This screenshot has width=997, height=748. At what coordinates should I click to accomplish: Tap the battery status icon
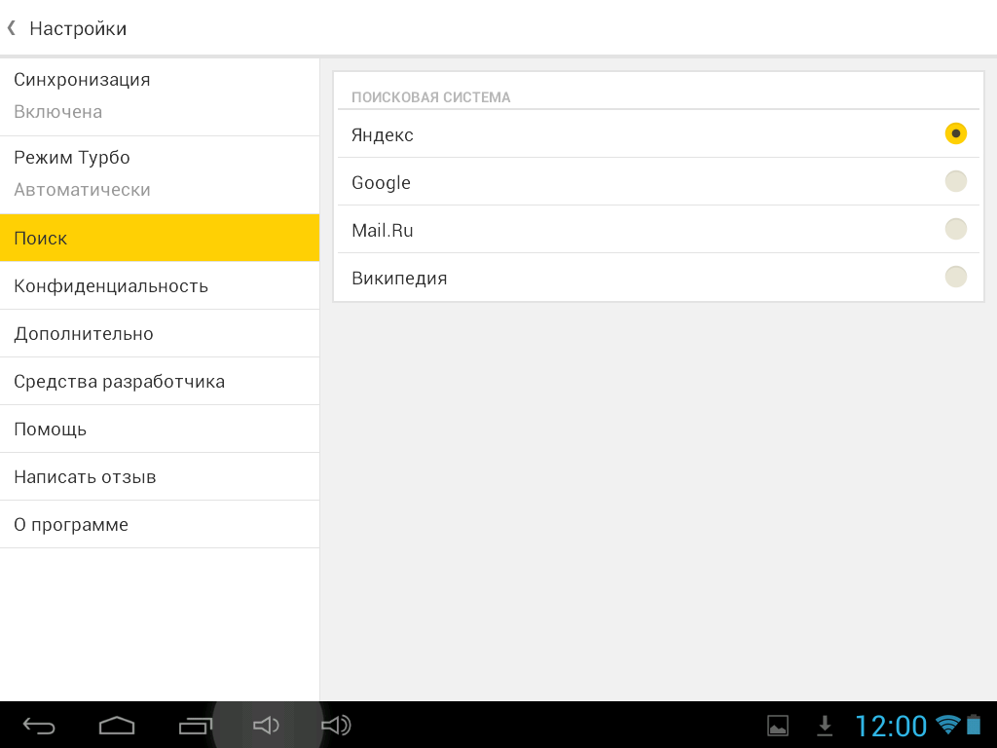974,725
